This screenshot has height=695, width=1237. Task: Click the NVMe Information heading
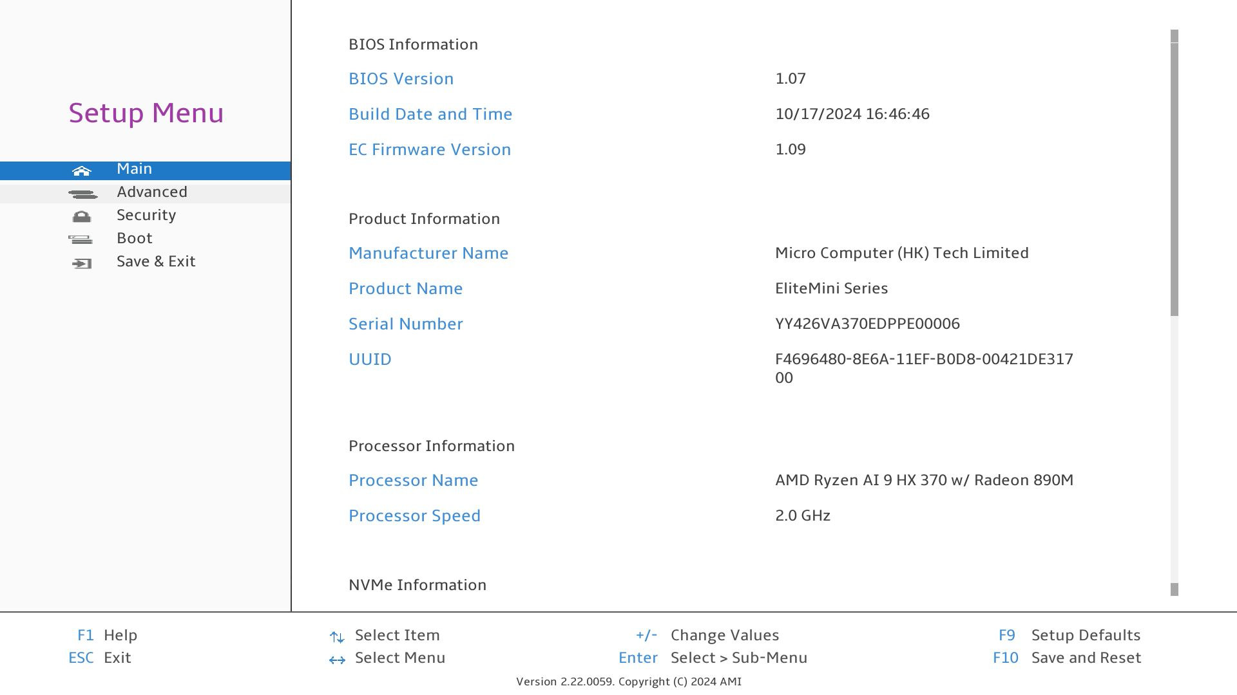pyautogui.click(x=417, y=585)
